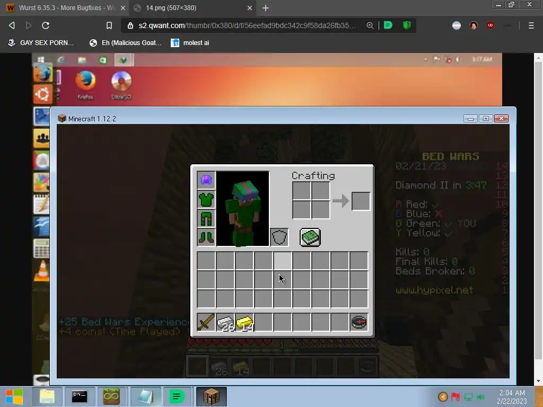The width and height of the screenshot is (543, 407).
Task: Select the compass in last hotbar slot
Action: 359,322
